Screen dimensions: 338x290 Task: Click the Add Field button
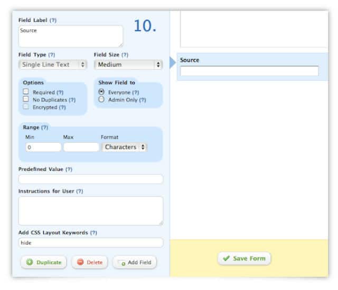click(x=135, y=262)
